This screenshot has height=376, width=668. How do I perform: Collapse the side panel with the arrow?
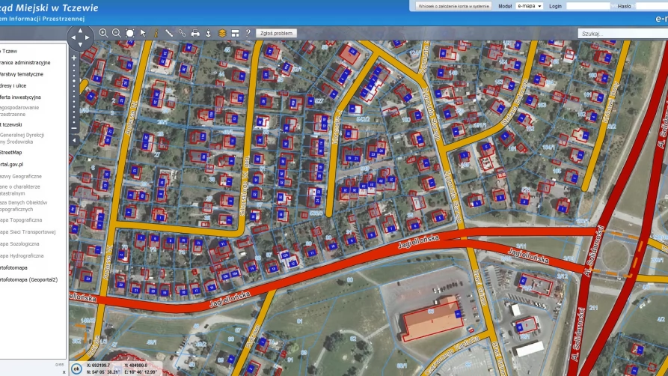point(74,140)
